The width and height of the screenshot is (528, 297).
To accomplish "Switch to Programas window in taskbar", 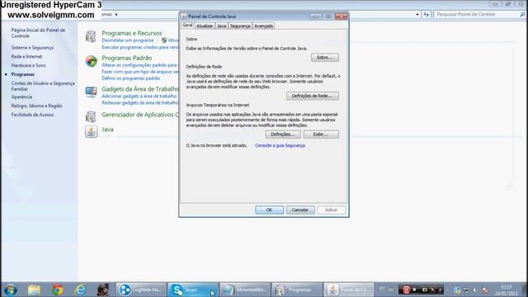I will [297, 290].
